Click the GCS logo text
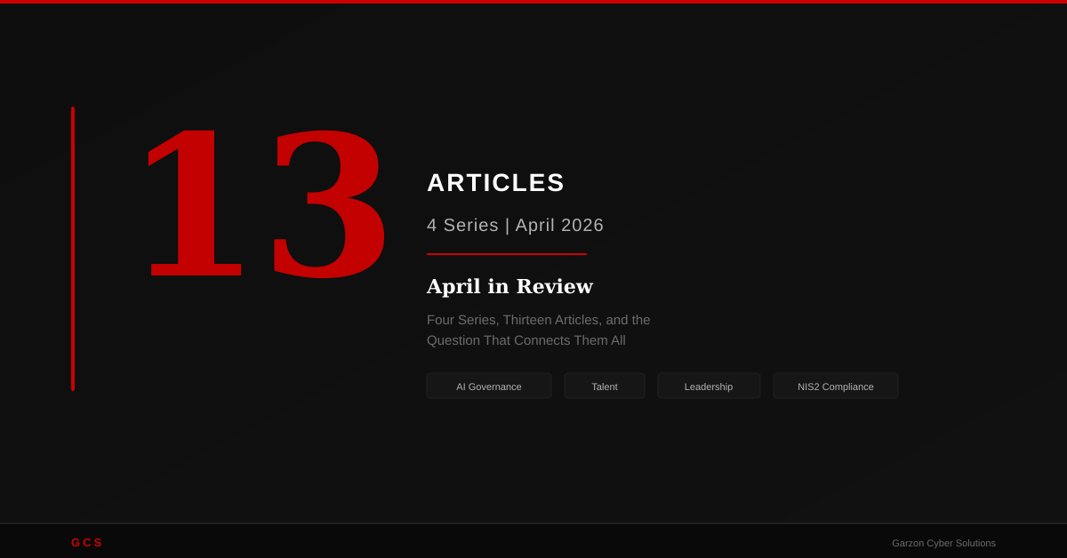Image resolution: width=1067 pixels, height=558 pixels. [x=87, y=543]
